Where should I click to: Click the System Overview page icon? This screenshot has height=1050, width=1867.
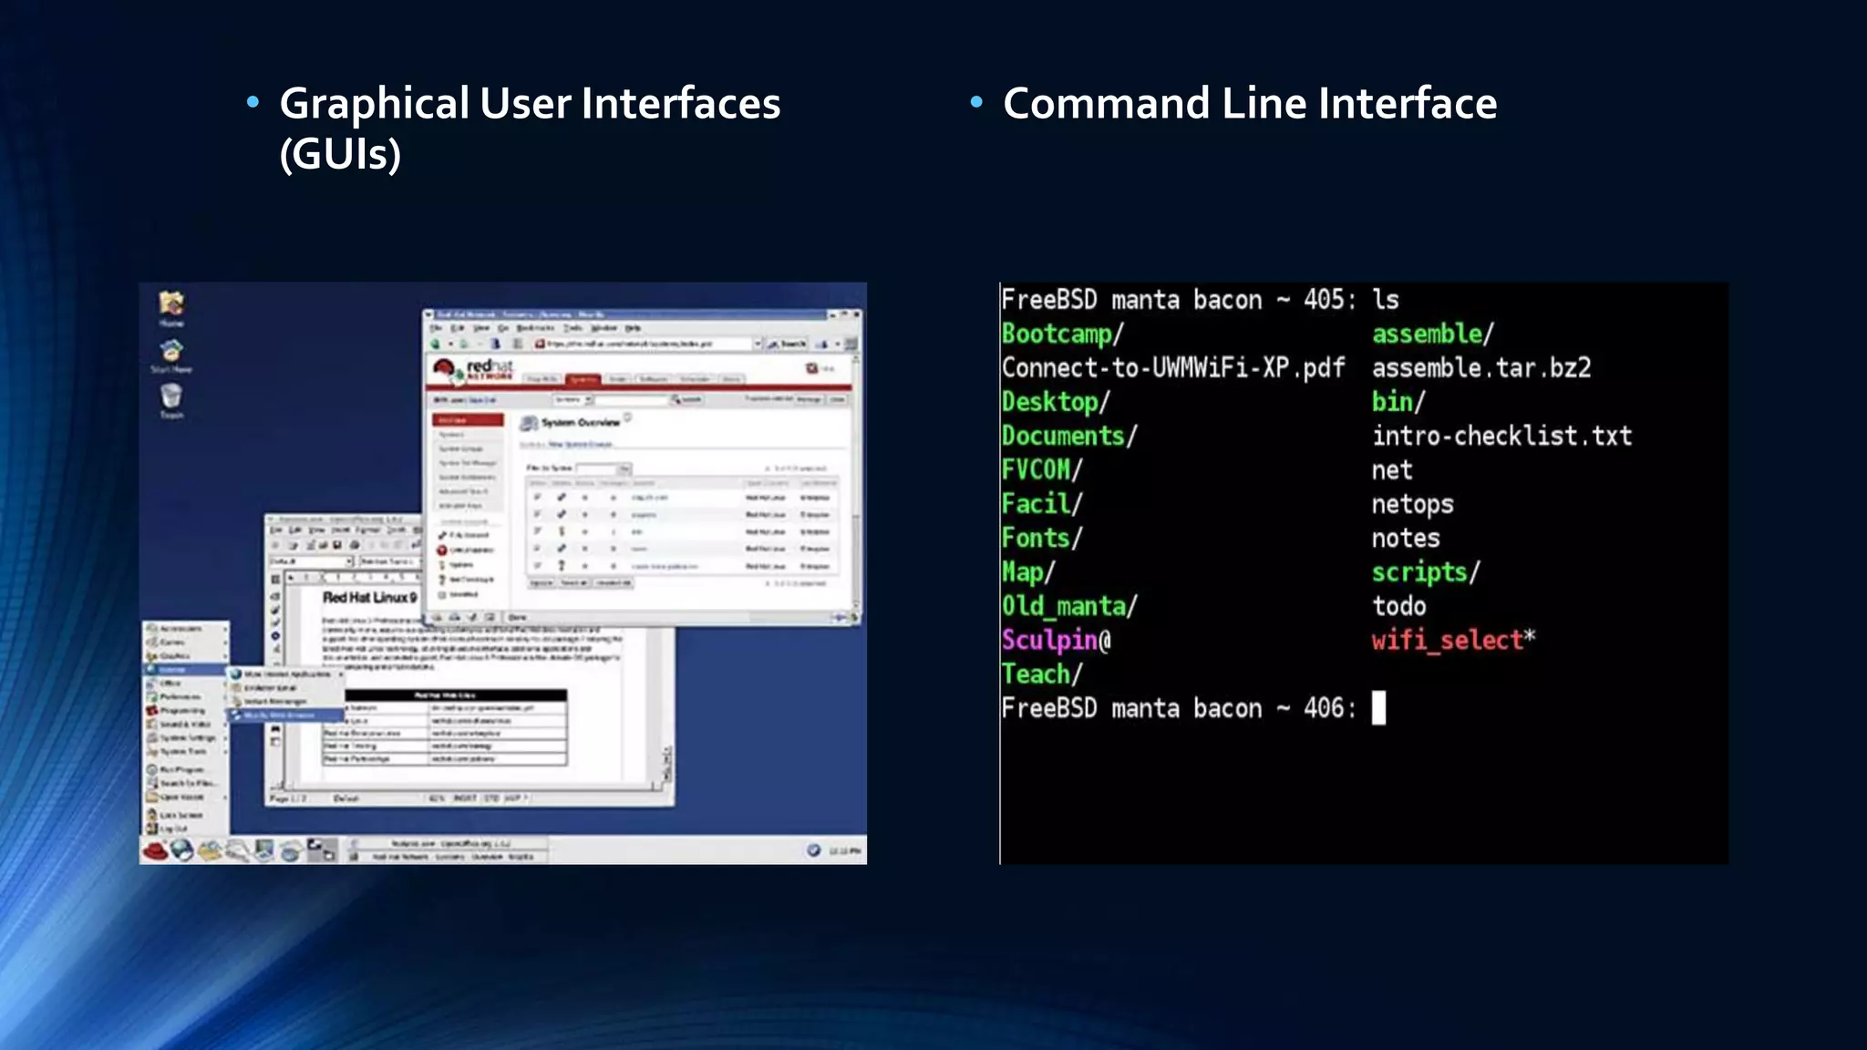click(x=528, y=423)
